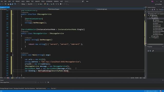Viewport: 164px width, 92px height.
Task: Switch to Web Publish Activity tab
Action: tap(41, 88)
